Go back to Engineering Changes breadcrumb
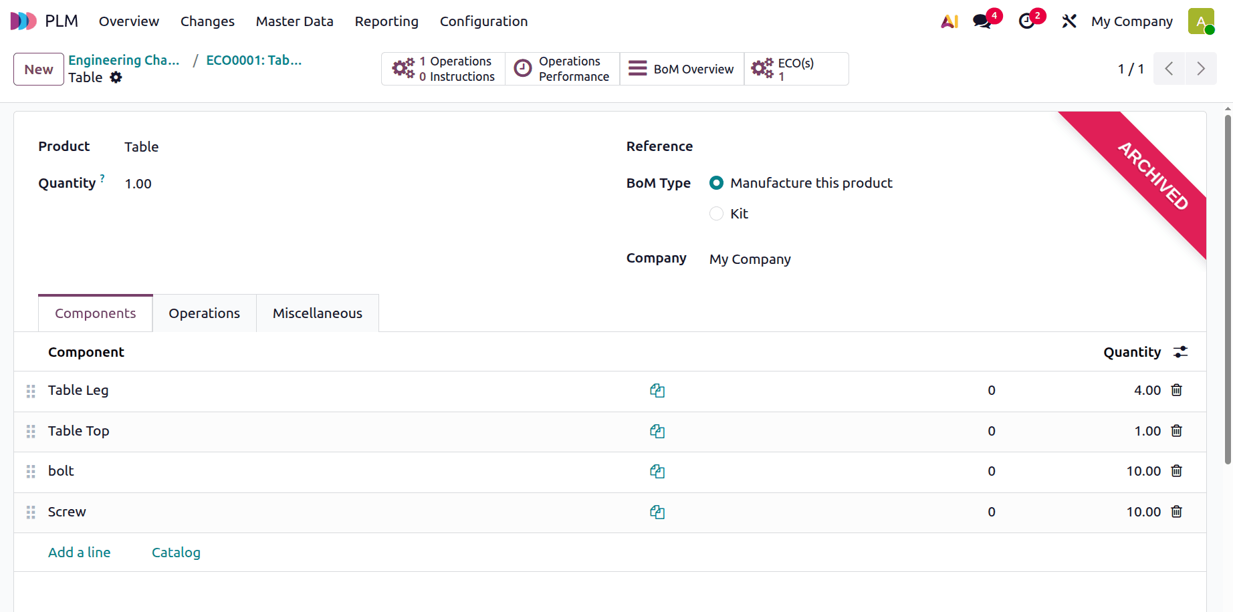Screen dimensions: 1233x612 coord(124,60)
